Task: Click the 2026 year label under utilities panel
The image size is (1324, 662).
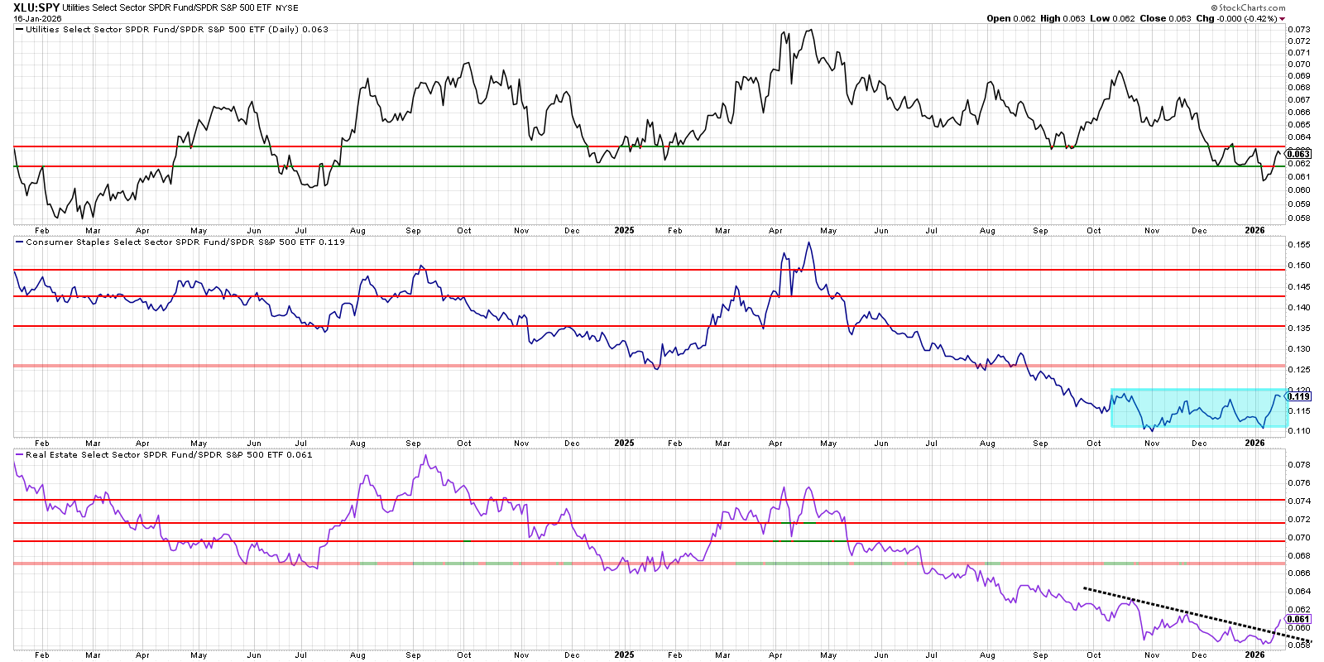Action: tap(1254, 230)
